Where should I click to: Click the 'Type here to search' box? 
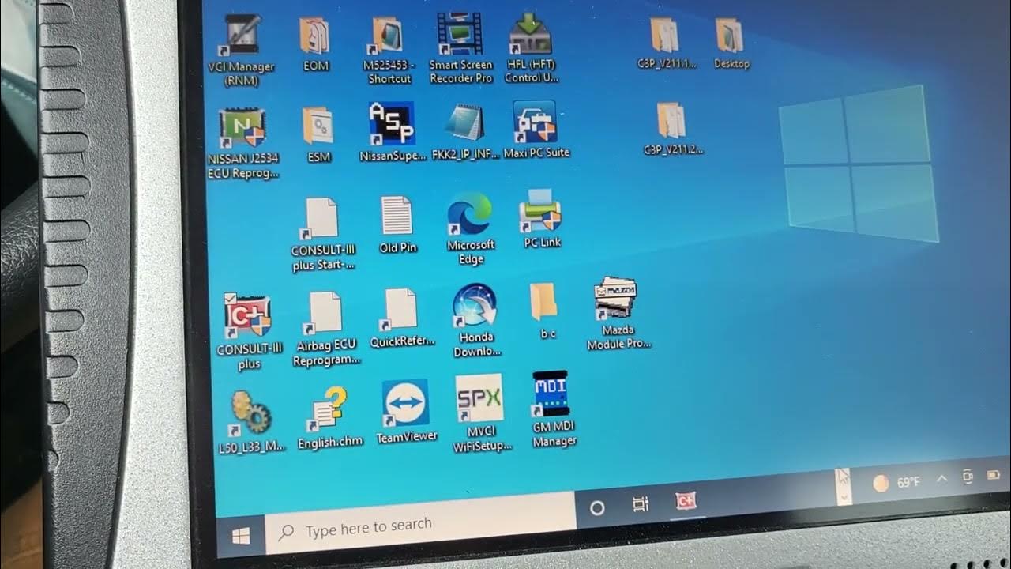tap(420, 522)
